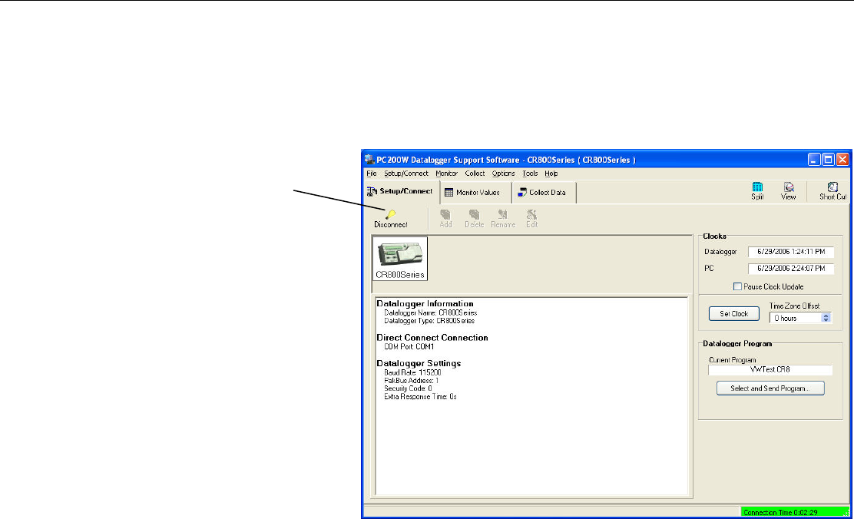The width and height of the screenshot is (854, 519).
Task: Open the Collect menu
Action: coord(475,174)
